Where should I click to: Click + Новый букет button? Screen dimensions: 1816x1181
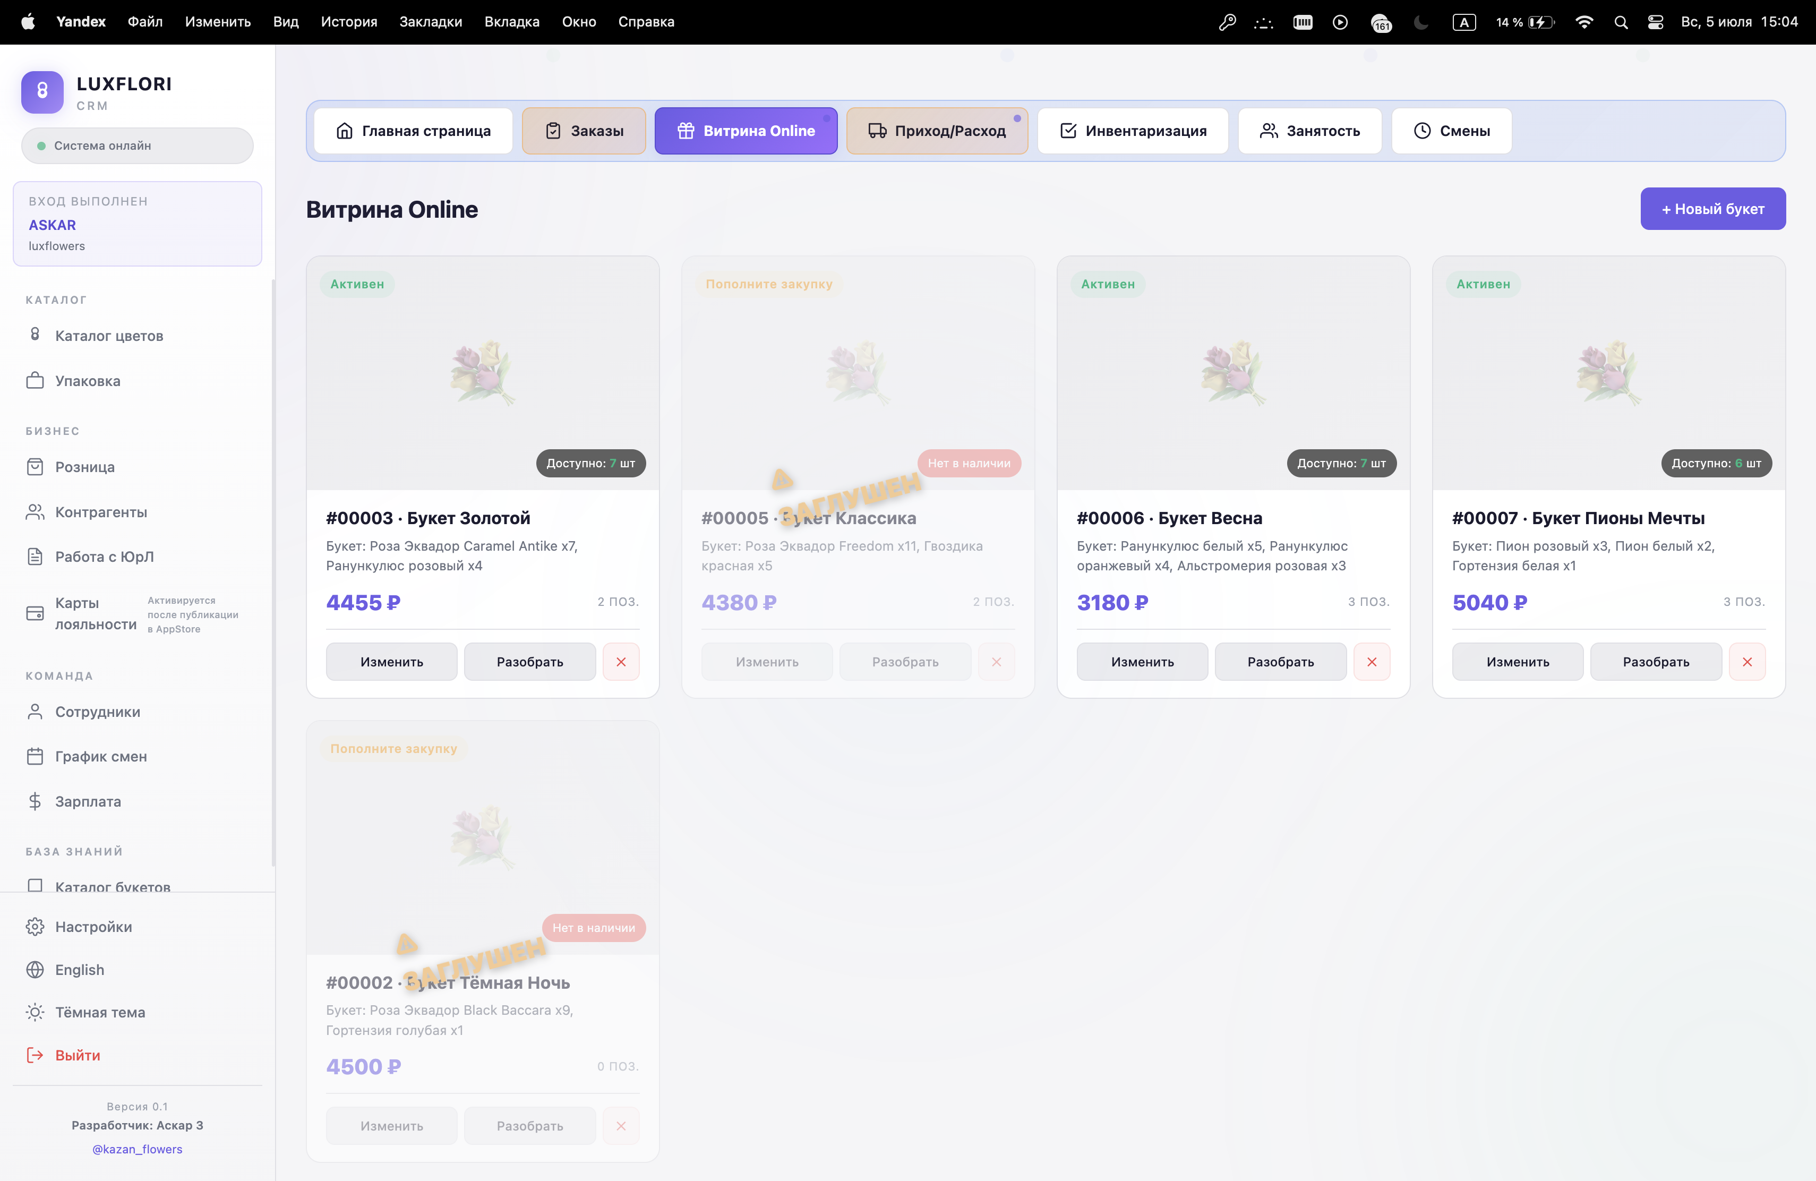1713,209
